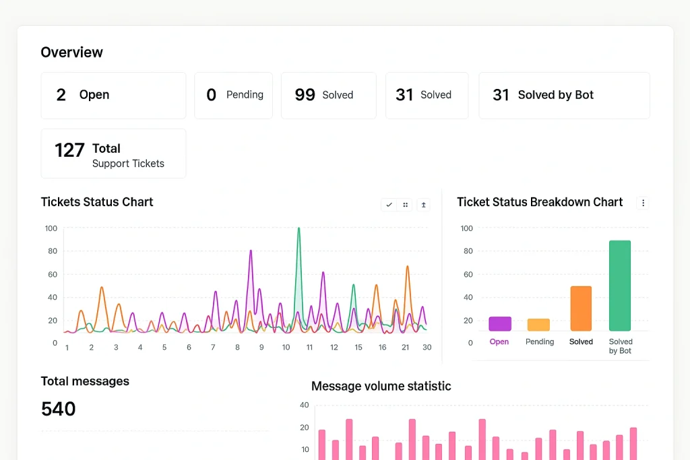Open the three-dot menu of Ticket Status Breakdown Chart

(643, 203)
